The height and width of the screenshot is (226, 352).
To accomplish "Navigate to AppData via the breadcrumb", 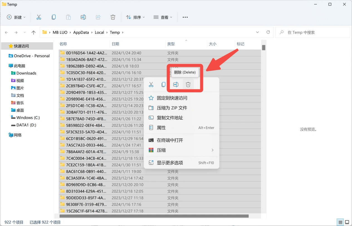I will 81,32.
